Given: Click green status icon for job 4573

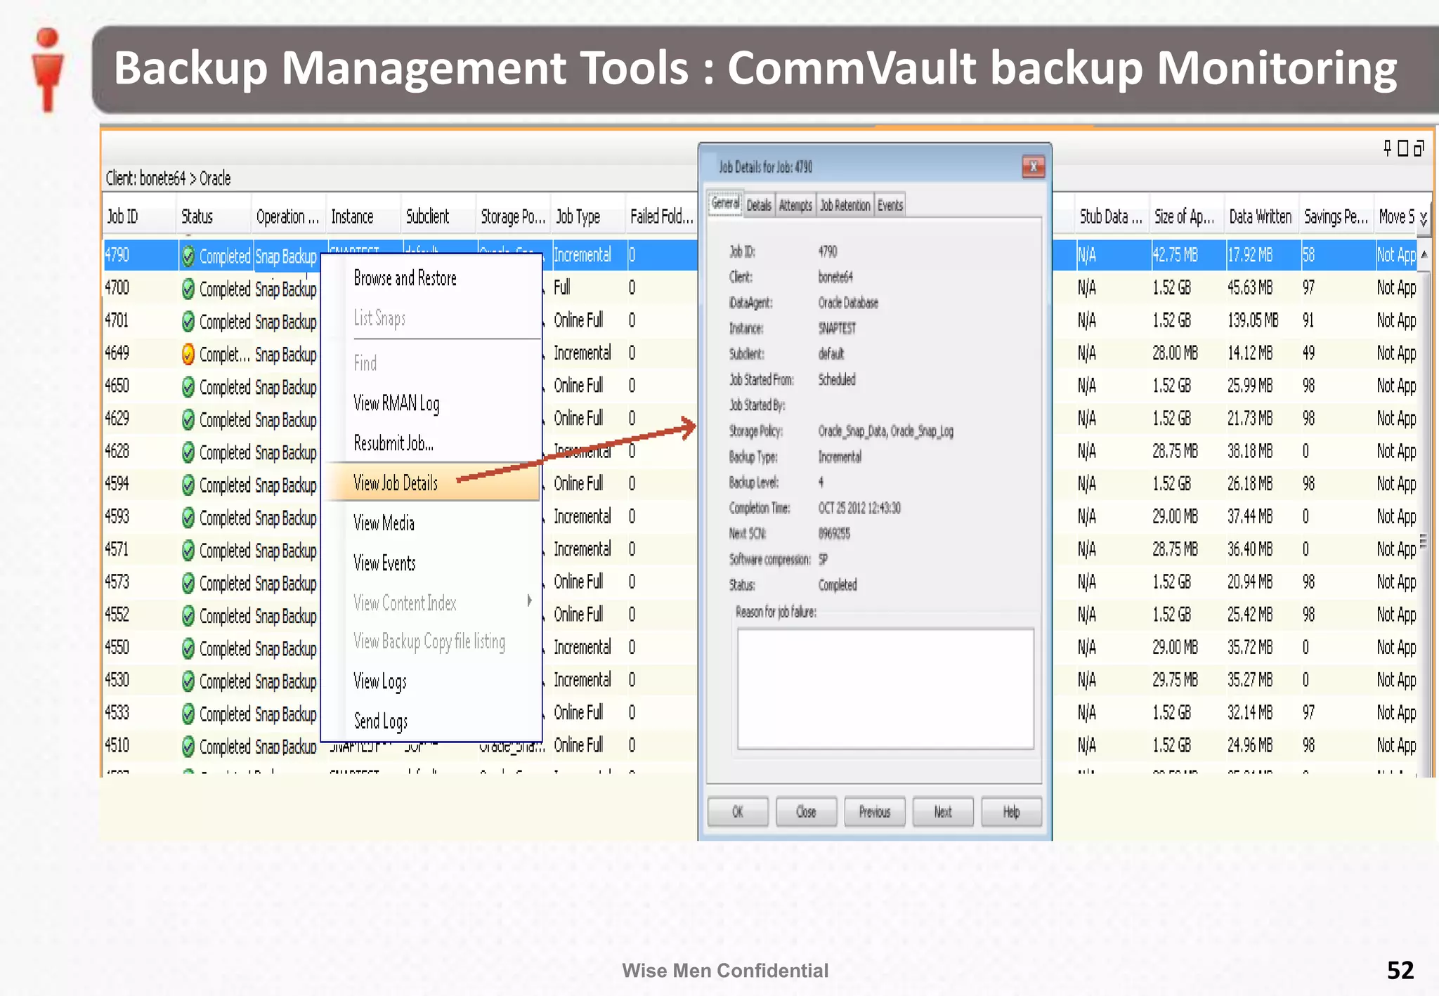Looking at the screenshot, I should tap(188, 583).
